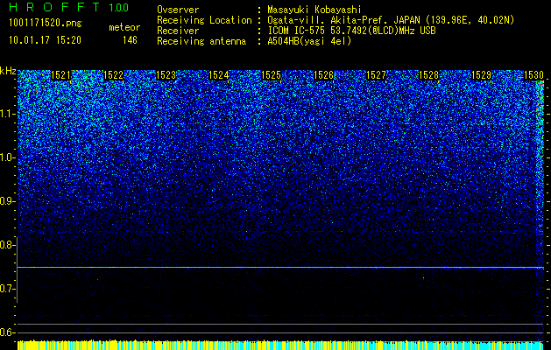The width and height of the screenshot is (551, 350).
Task: Click the name Masayuki Kobayashi
Action: click(314, 10)
